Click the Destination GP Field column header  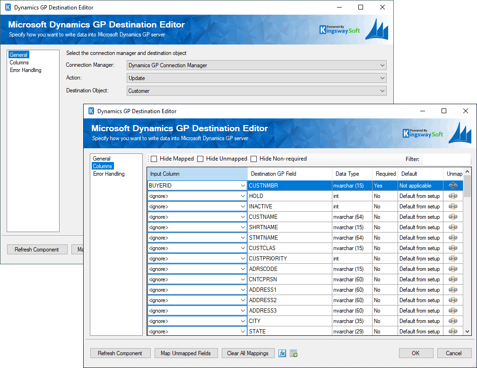290,174
